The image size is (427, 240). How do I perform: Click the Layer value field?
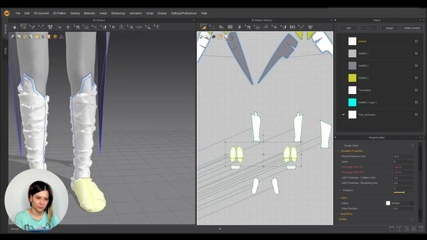point(403,161)
